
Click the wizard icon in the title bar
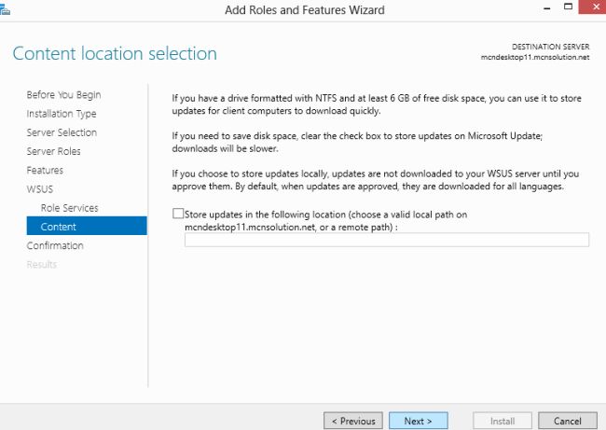tap(6, 9)
